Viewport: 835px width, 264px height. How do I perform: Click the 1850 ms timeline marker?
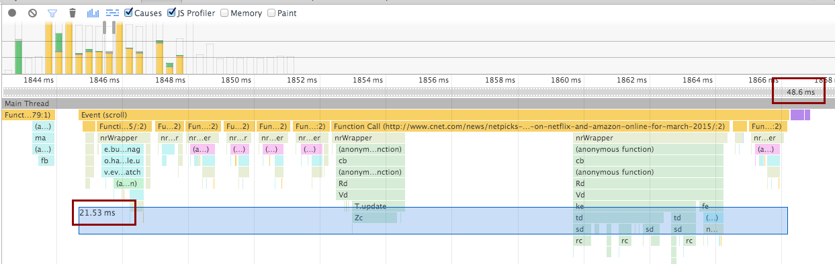tap(238, 80)
